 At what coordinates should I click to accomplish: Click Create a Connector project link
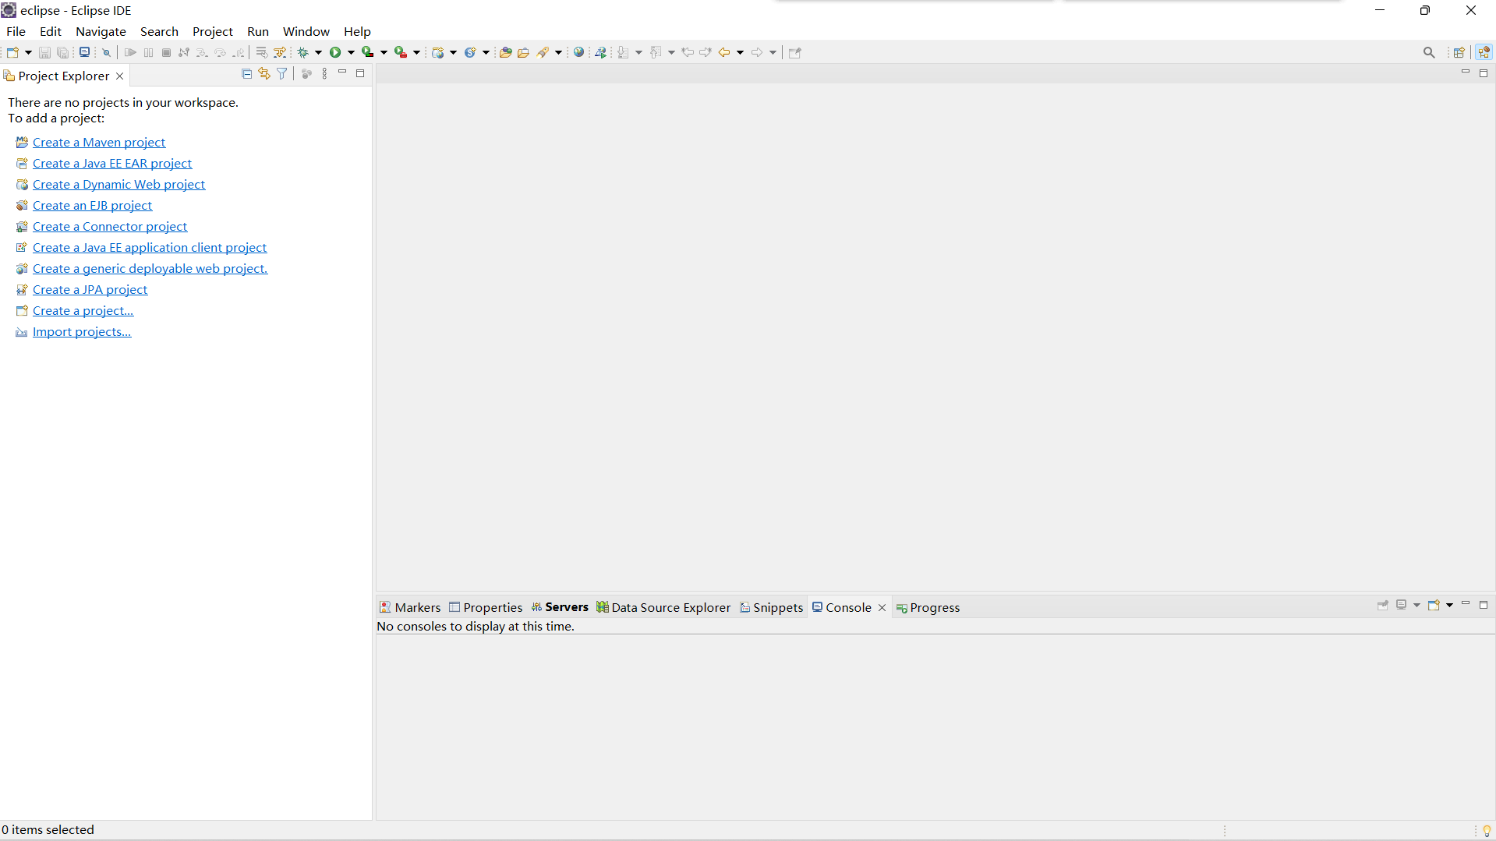coord(110,226)
